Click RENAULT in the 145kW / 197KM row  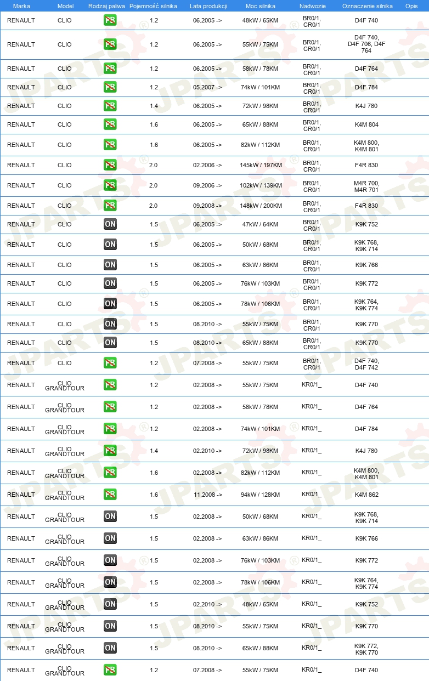coord(21,165)
